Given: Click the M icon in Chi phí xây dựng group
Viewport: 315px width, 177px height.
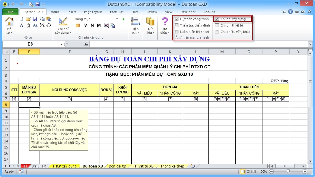Looking at the screenshot, I should [x=99, y=25].
